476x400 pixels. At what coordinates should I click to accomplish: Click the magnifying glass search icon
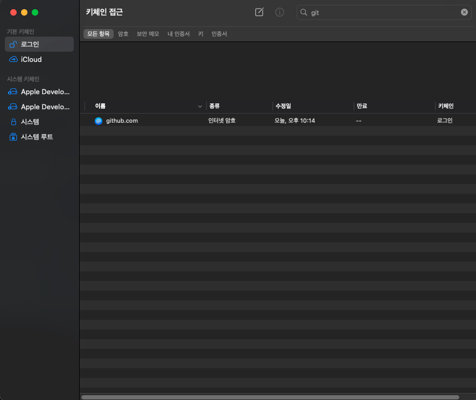coord(304,12)
